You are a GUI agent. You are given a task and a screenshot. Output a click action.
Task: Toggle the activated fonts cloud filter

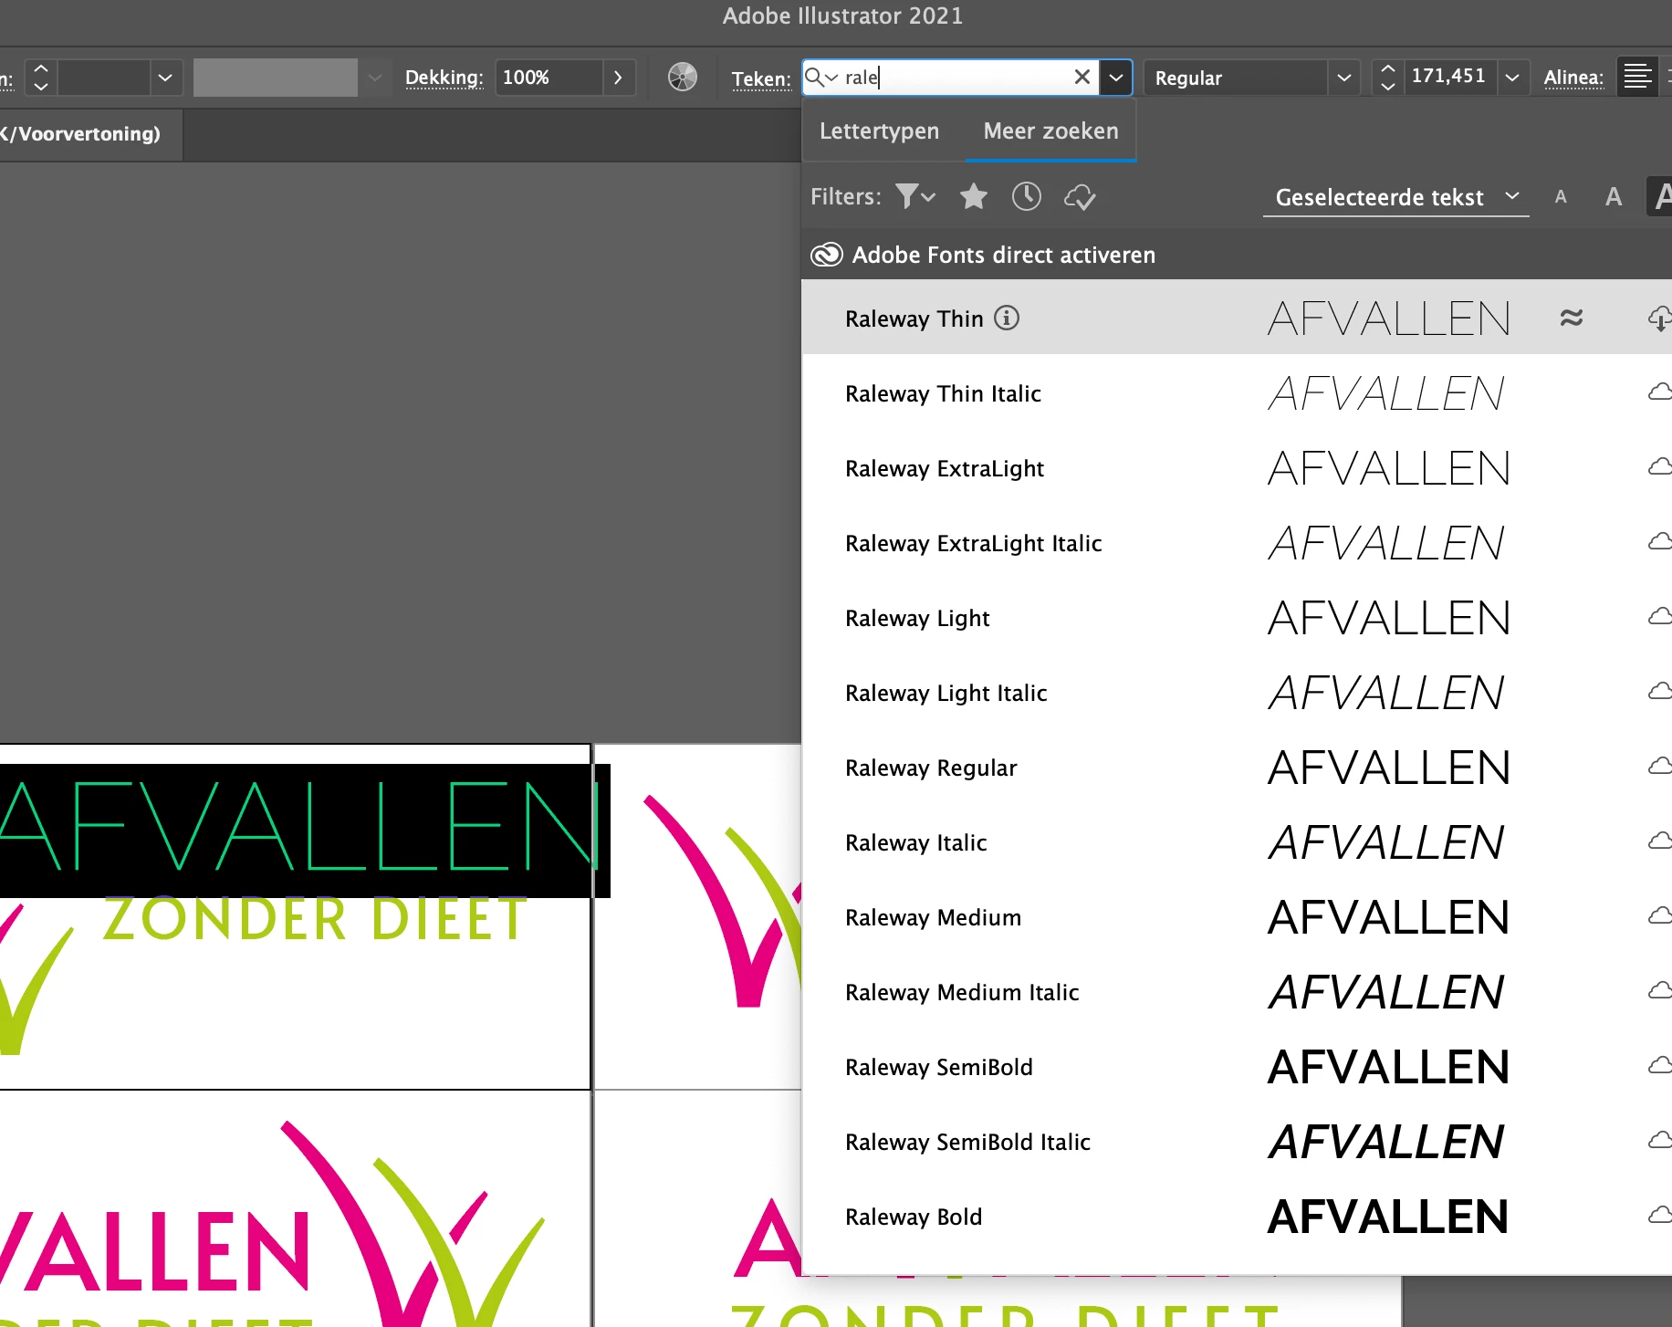tap(1080, 196)
